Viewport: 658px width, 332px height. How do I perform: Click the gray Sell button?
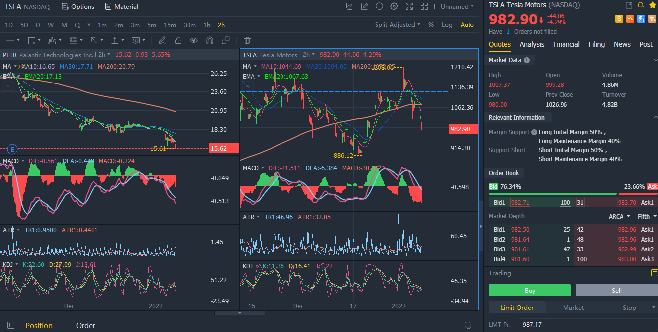[617, 290]
